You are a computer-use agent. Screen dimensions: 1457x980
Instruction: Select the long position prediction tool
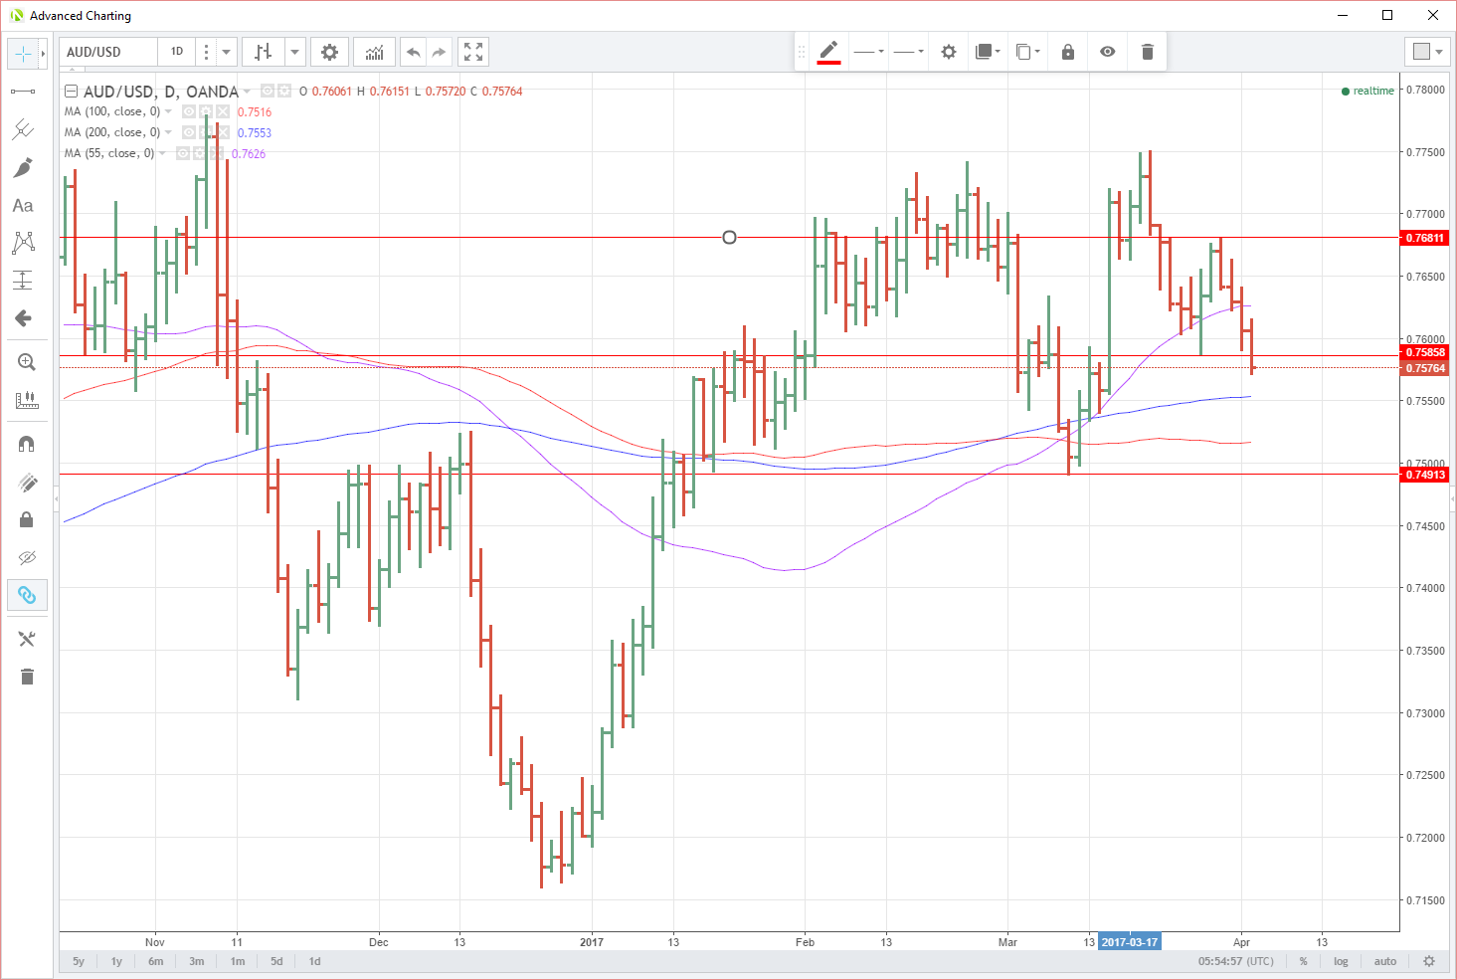23,281
